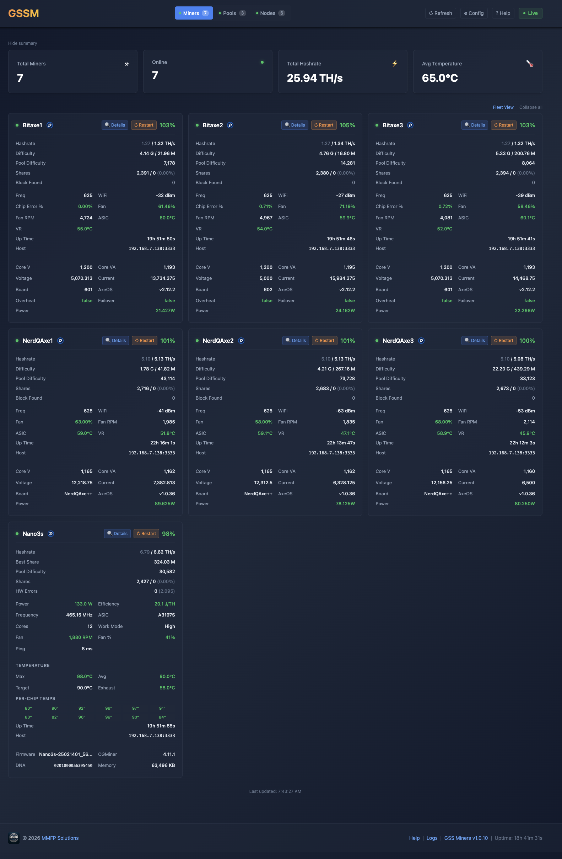The height and width of the screenshot is (859, 562).
Task: Restart the NerdQAxe1 miner
Action: pyautogui.click(x=145, y=341)
